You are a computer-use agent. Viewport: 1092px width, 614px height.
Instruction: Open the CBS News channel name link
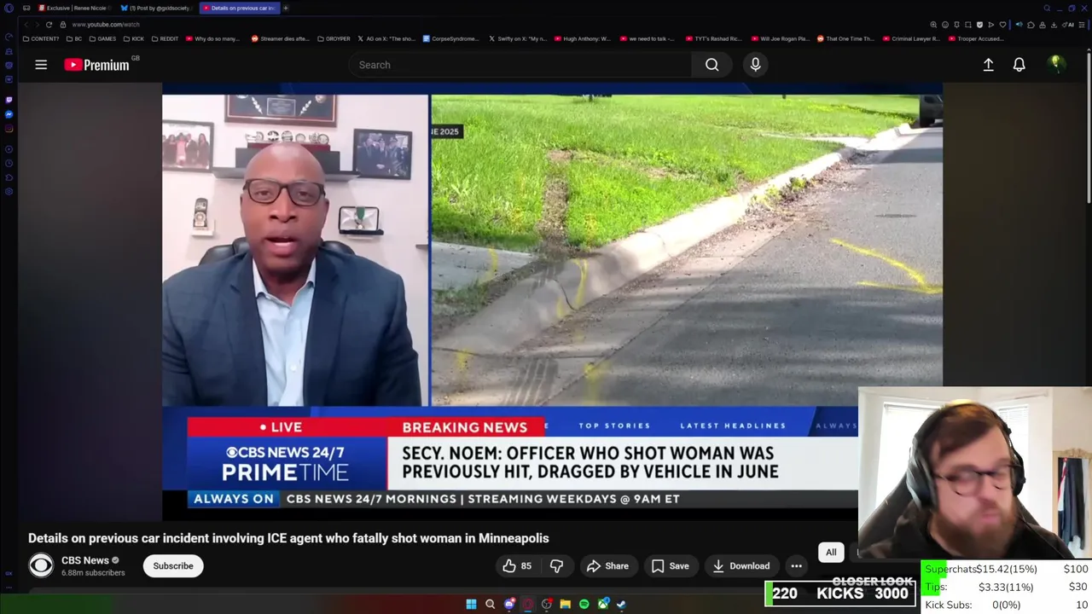(85, 560)
